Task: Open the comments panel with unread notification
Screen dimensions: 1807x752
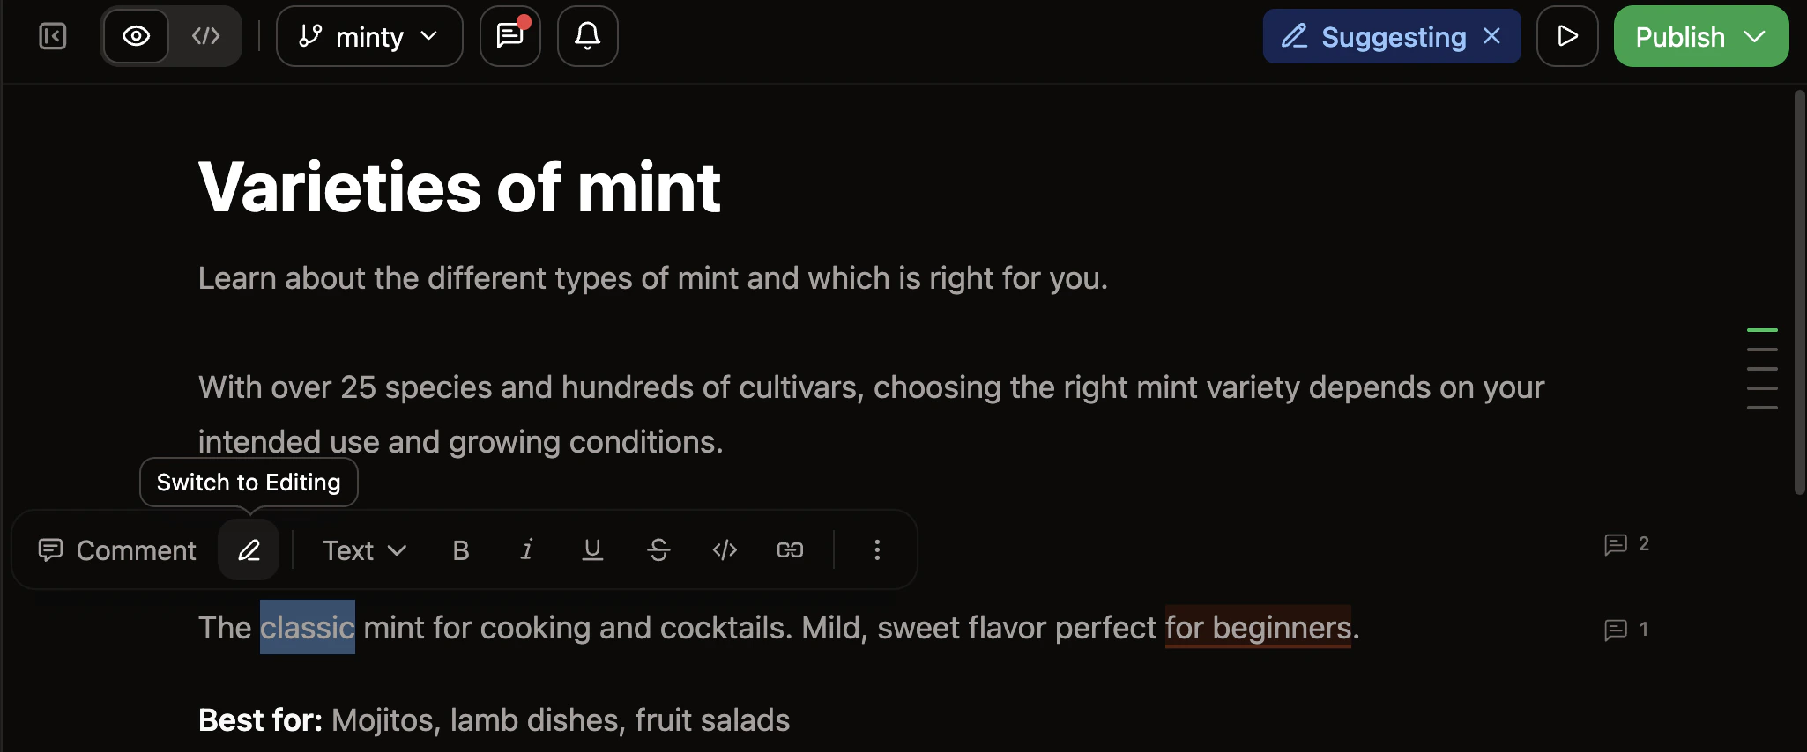Action: pyautogui.click(x=509, y=36)
